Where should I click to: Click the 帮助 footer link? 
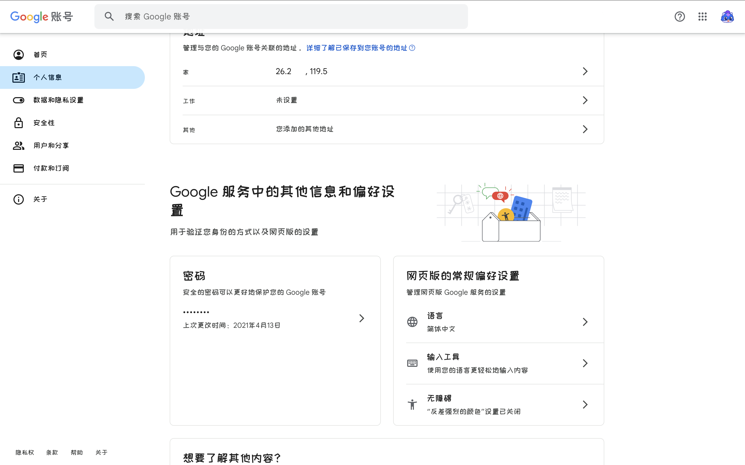(x=77, y=452)
